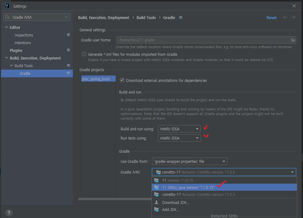Click the Download JDK arrow icon

[x=156, y=202]
